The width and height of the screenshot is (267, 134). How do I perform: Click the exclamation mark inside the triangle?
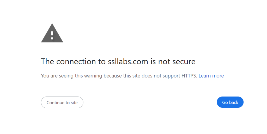(52, 35)
